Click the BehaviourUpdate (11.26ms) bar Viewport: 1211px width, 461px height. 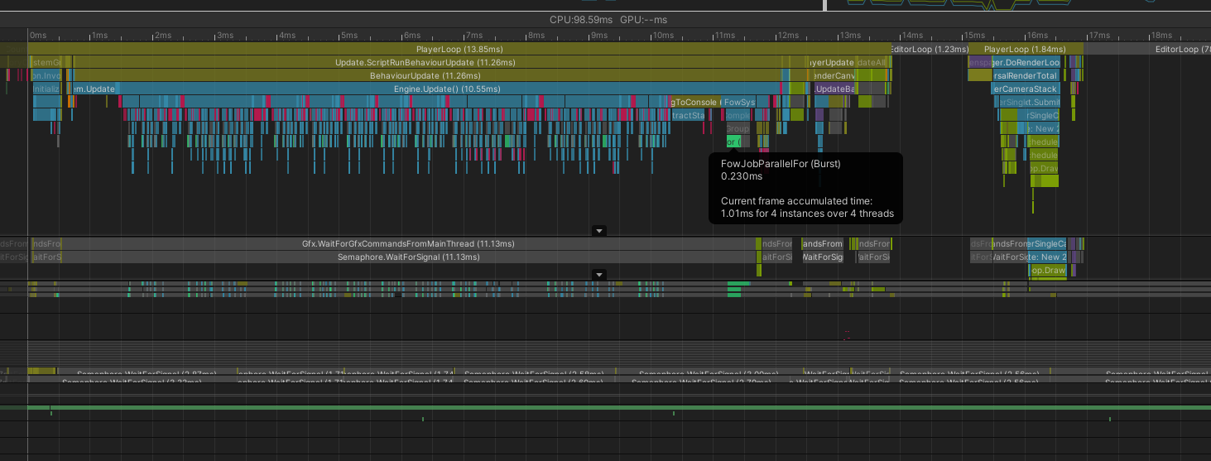pos(423,76)
